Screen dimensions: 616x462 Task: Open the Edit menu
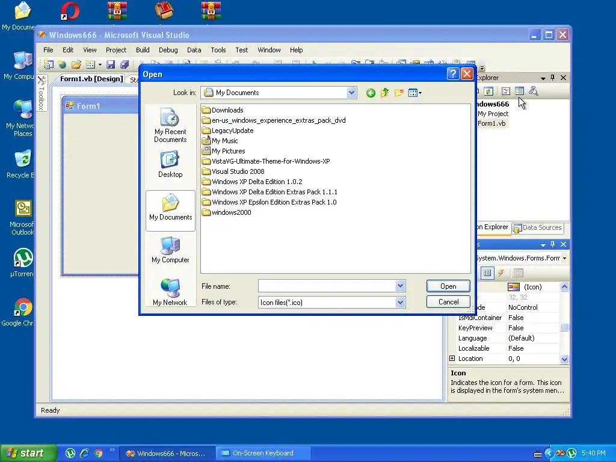(x=68, y=50)
